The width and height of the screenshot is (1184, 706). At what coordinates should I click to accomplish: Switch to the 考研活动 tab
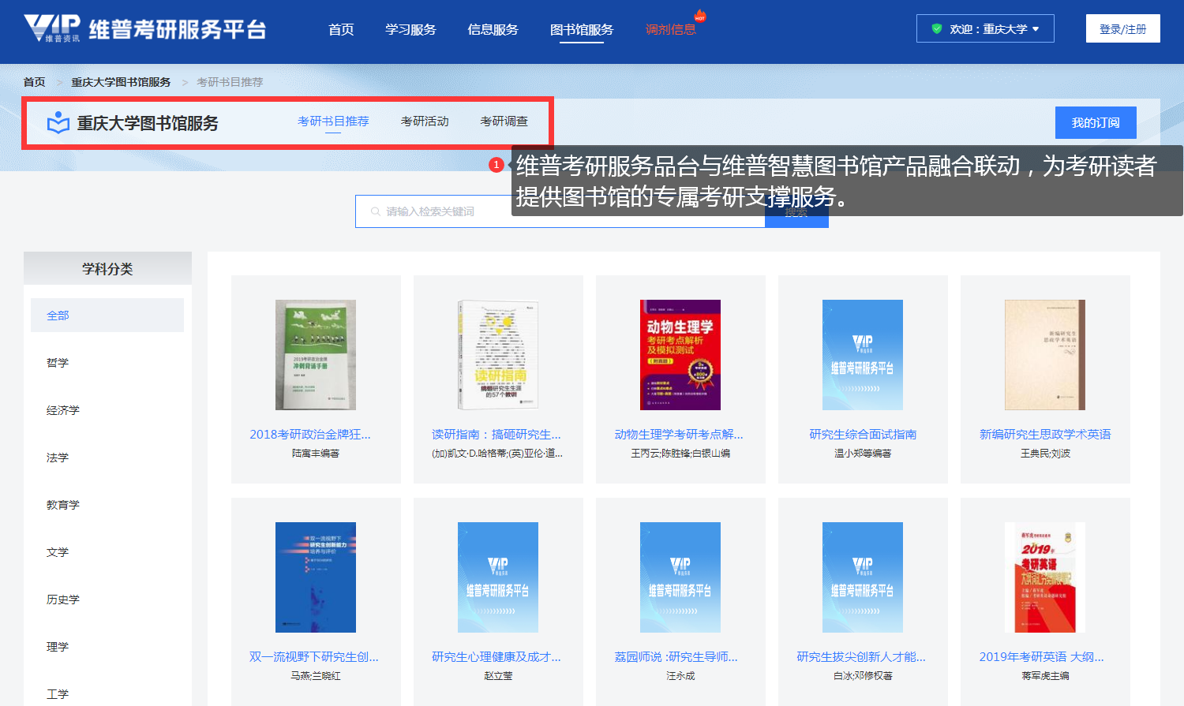(x=425, y=121)
